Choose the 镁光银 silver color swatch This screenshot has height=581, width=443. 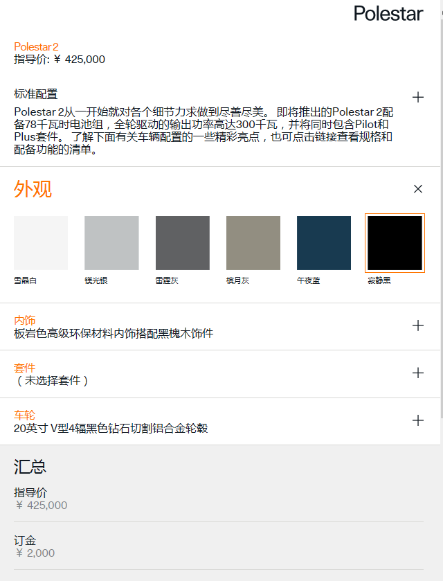[x=111, y=243]
